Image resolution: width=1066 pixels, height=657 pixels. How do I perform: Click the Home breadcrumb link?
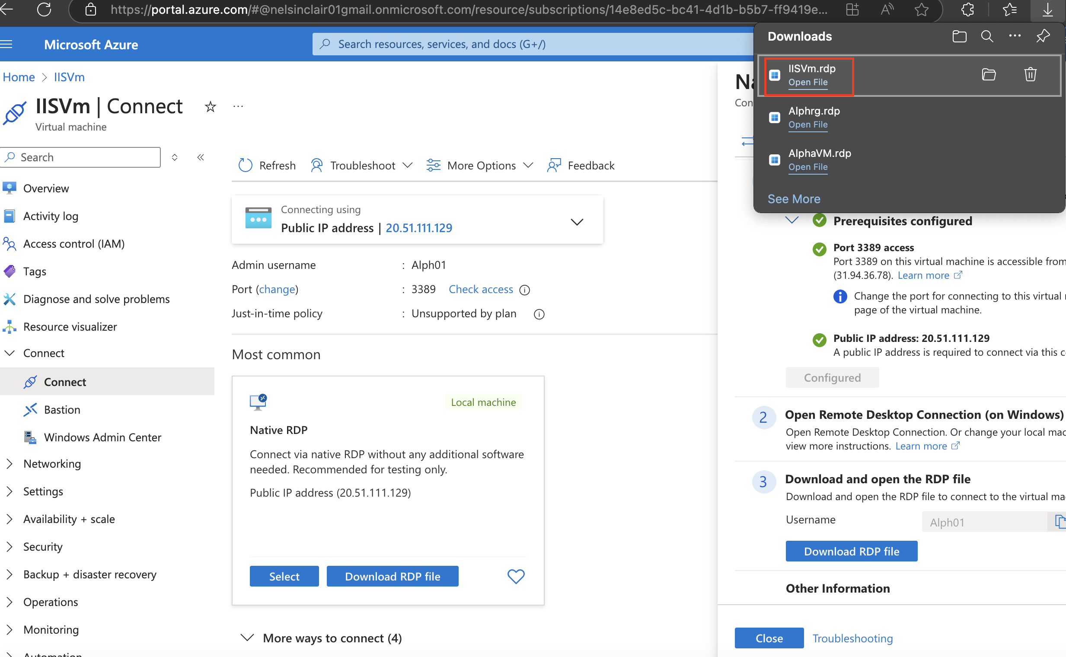(x=19, y=77)
